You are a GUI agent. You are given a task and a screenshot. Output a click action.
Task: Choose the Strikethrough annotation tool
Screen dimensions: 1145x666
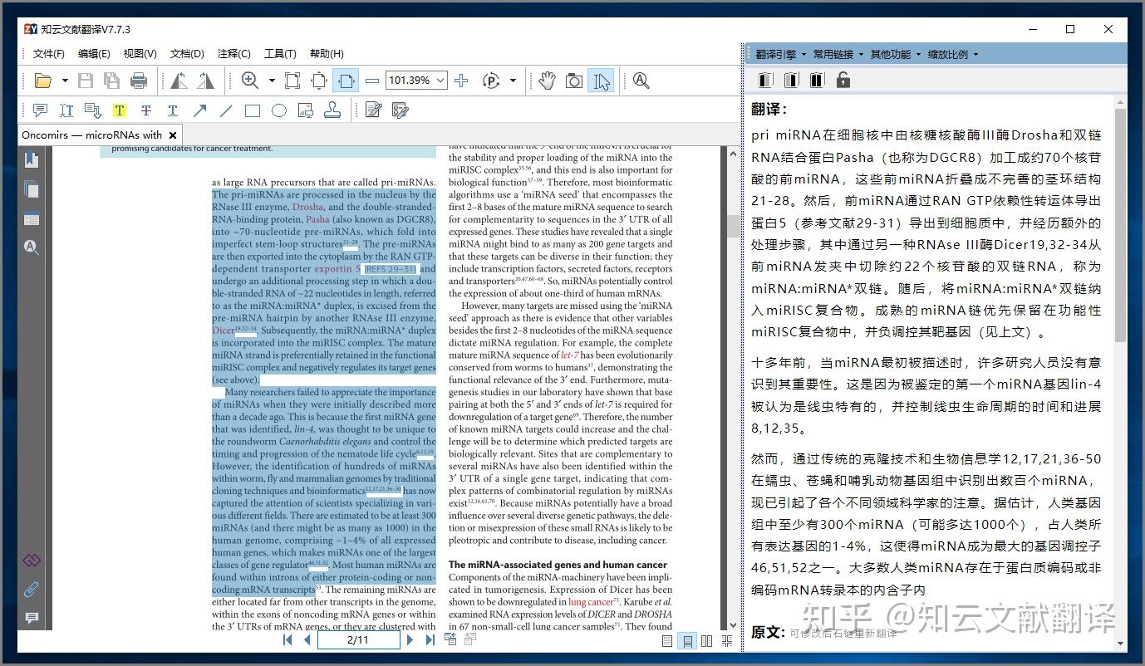point(146,110)
